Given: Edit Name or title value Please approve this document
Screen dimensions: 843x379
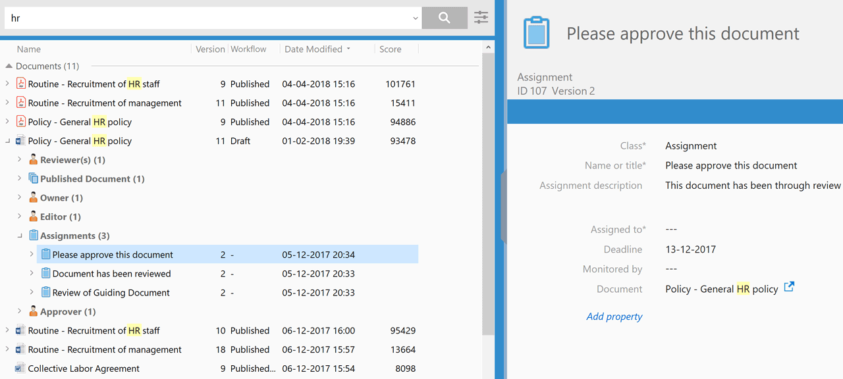Looking at the screenshot, I should tap(731, 166).
